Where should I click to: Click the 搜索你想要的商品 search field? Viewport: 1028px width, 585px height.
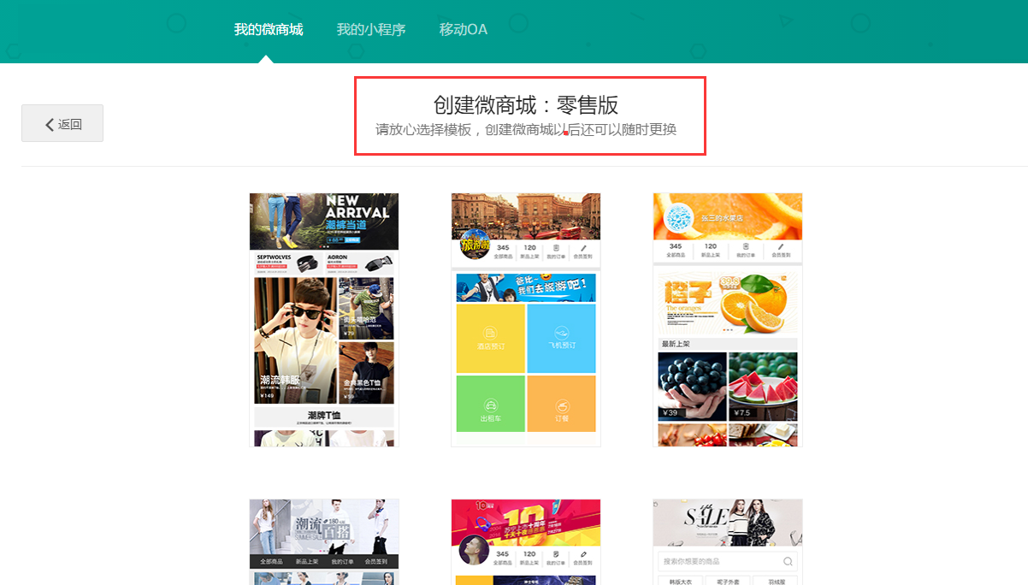tap(718, 562)
